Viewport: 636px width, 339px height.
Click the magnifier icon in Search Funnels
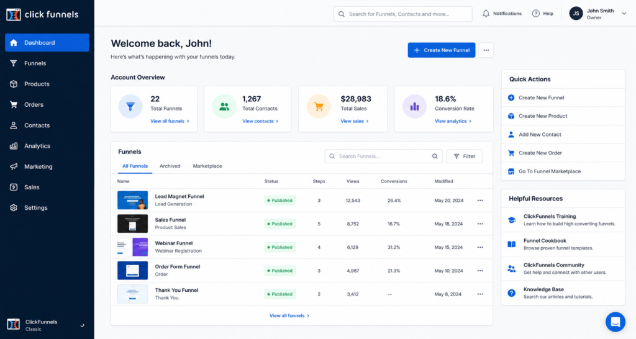point(435,156)
